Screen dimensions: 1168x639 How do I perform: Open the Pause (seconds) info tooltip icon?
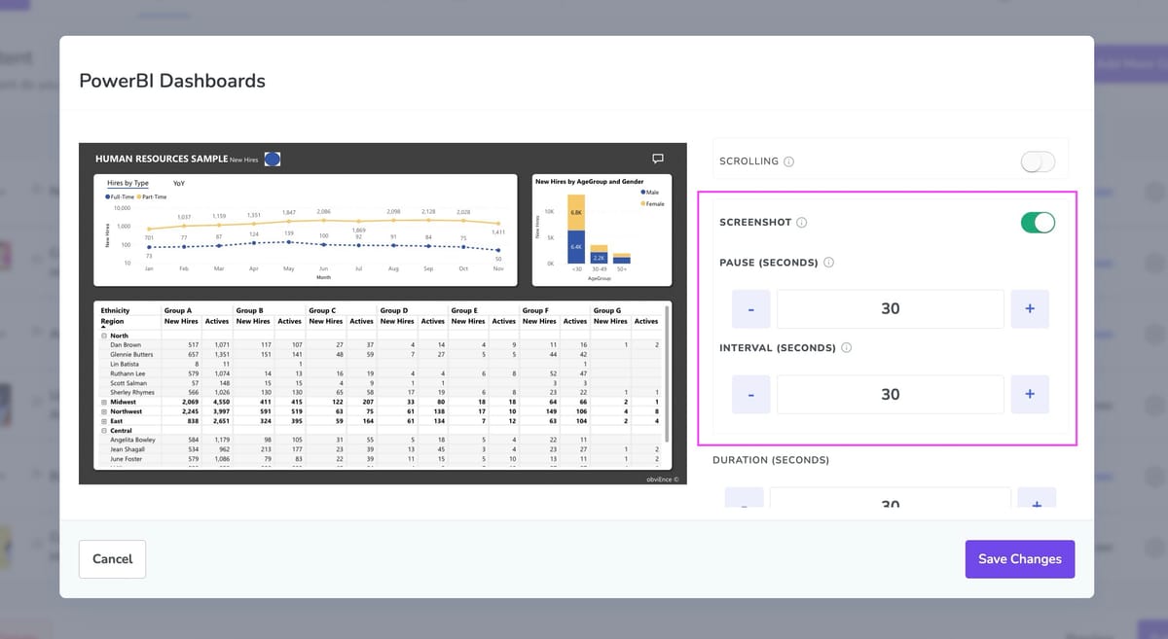828,263
